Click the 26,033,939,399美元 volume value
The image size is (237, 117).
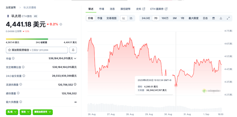point(64,76)
